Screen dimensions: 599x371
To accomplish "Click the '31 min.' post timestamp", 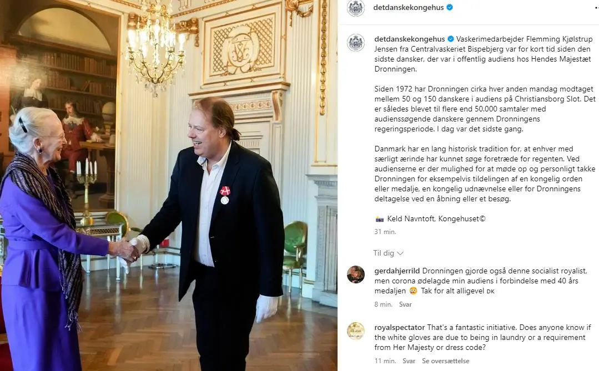I will 385,232.
